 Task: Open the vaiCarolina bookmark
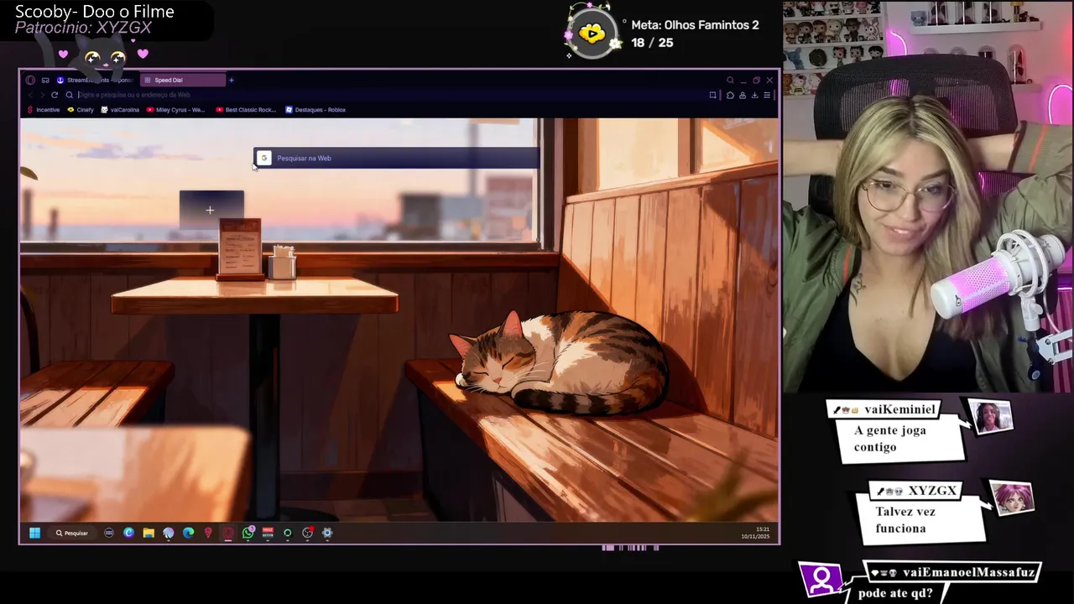coord(120,110)
